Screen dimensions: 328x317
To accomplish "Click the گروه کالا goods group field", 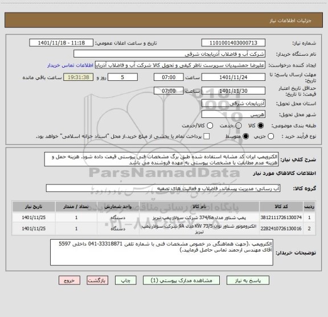I will pos(163,188).
